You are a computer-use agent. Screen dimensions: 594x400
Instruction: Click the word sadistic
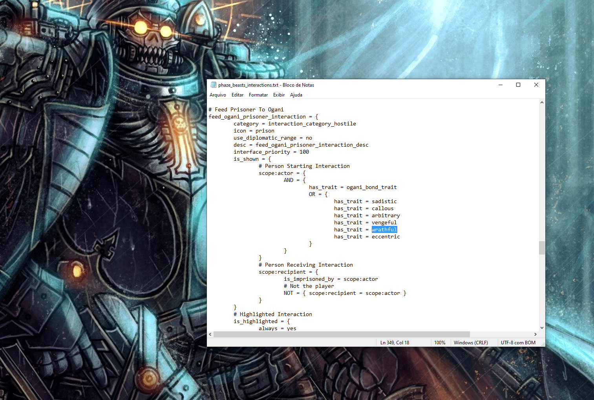tap(384, 202)
